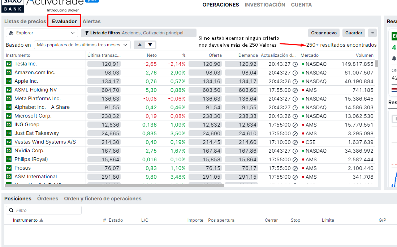
Task: Open the CUENTA menu
Action: (301, 5)
